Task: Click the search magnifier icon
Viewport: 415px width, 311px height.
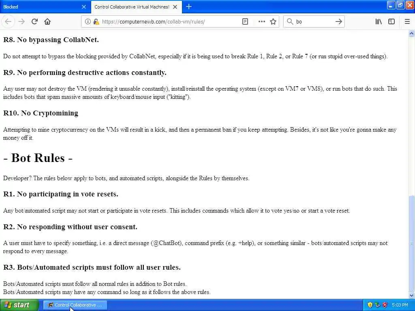Action: click(x=290, y=22)
